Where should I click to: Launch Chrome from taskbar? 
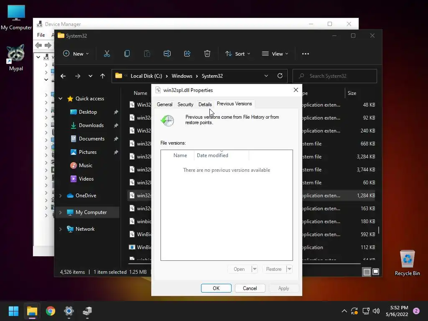pyautogui.click(x=51, y=311)
